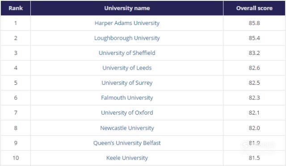The width and height of the screenshot is (286, 166).
Task: Open the Queen's University Belfast link
Action: (127, 143)
